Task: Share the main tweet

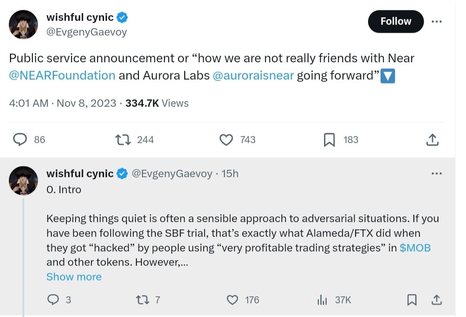Action: 432,139
